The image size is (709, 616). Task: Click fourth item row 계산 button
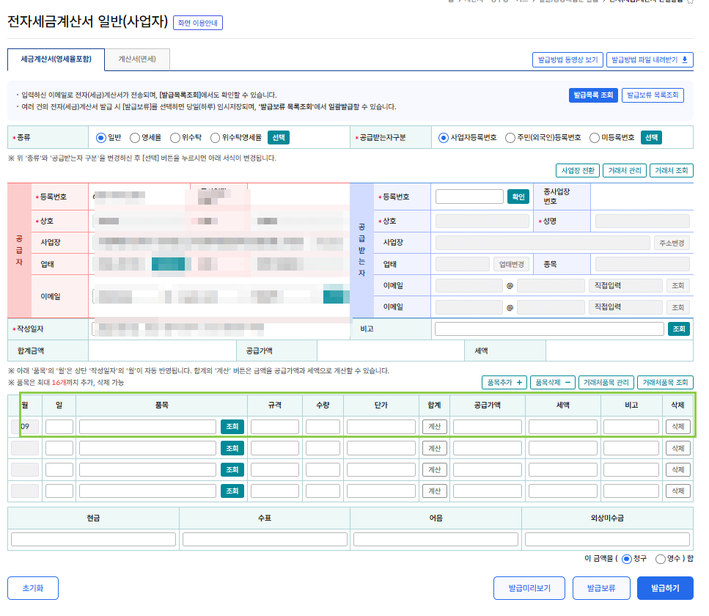tap(435, 491)
